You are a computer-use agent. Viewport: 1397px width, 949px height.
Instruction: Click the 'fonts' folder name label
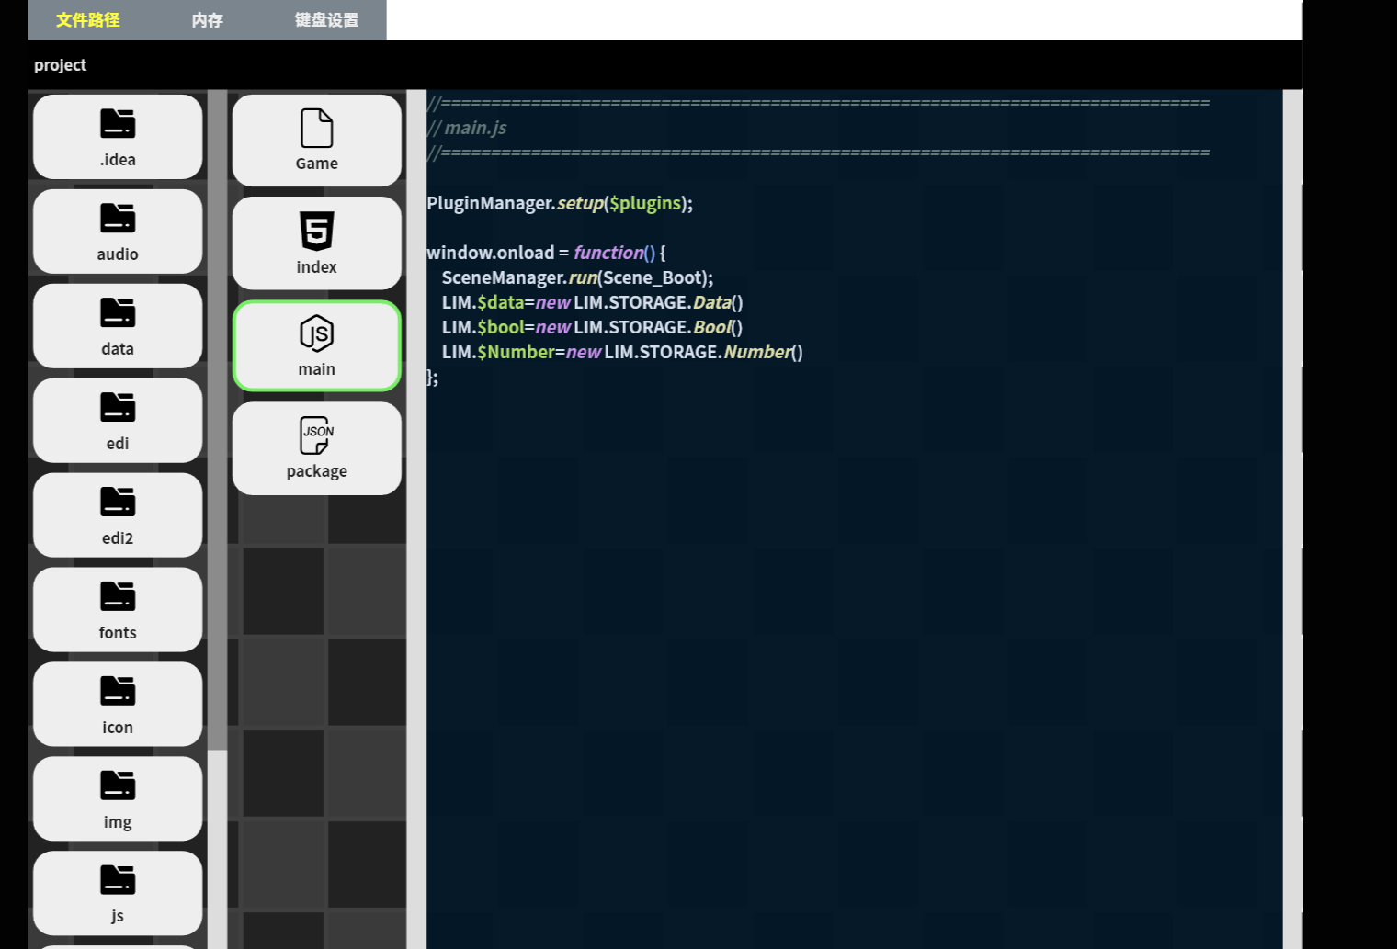(118, 633)
